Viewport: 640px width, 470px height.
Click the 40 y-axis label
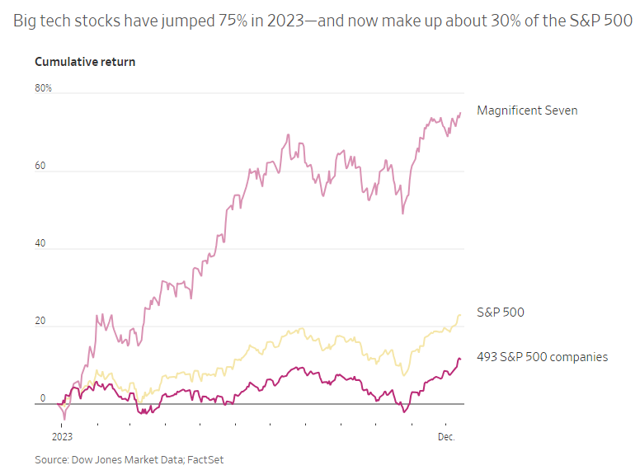click(x=40, y=243)
